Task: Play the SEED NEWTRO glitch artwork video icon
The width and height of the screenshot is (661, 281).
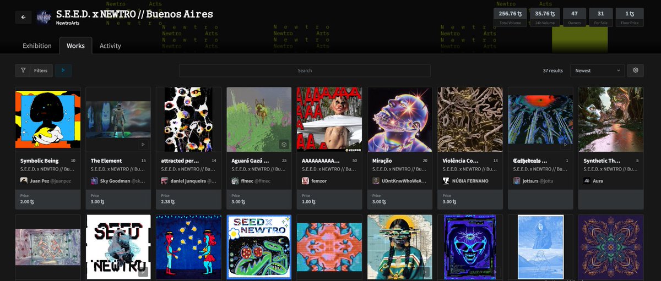Action: 143,272
